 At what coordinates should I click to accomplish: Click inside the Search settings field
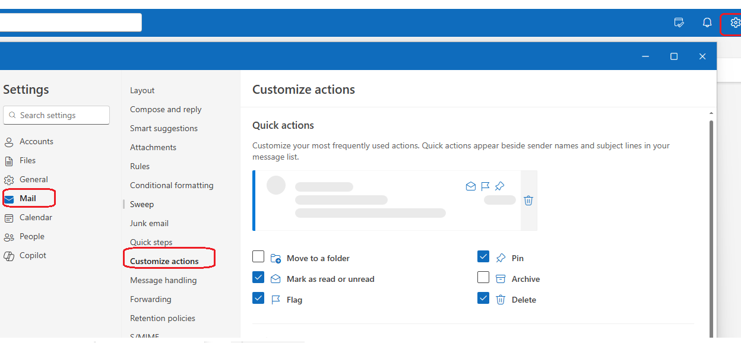(x=56, y=115)
